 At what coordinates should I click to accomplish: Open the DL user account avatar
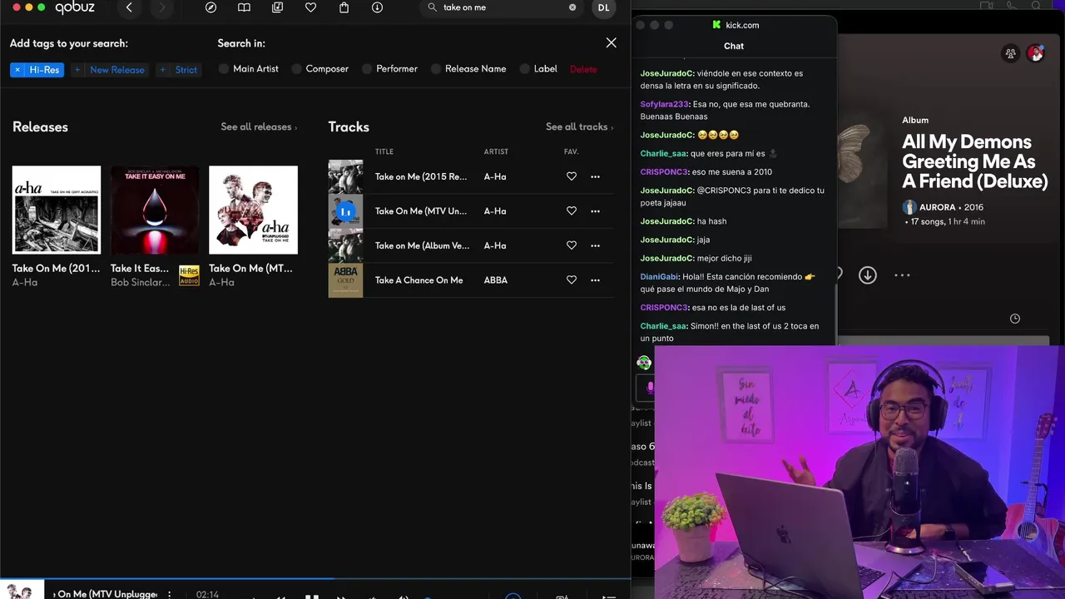[603, 7]
